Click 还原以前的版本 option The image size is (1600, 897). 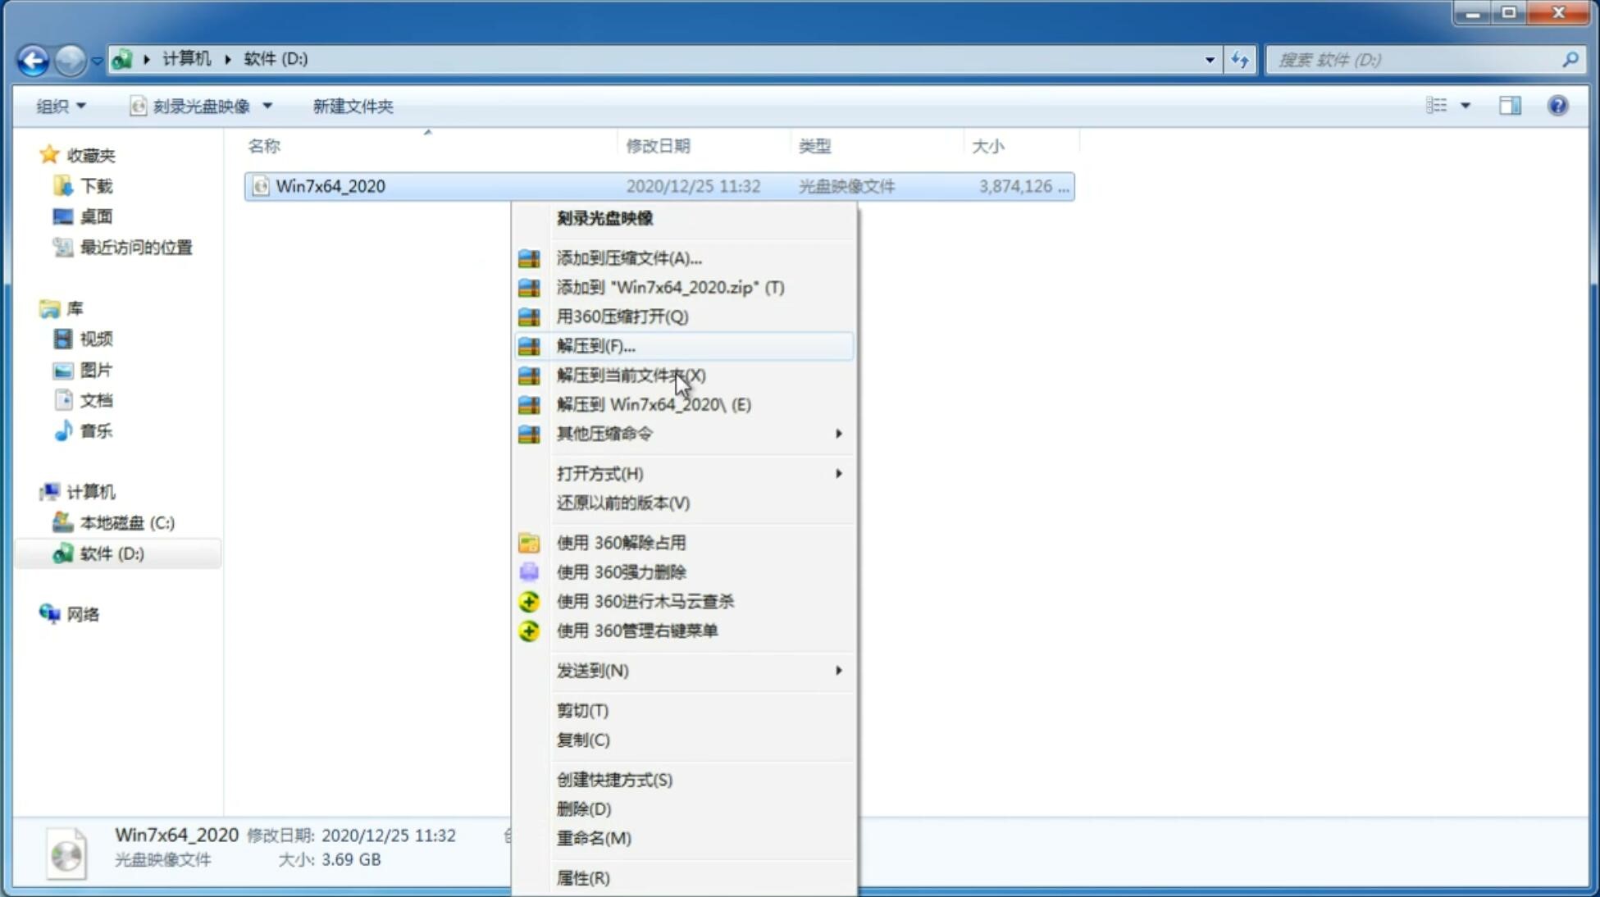[x=623, y=503]
